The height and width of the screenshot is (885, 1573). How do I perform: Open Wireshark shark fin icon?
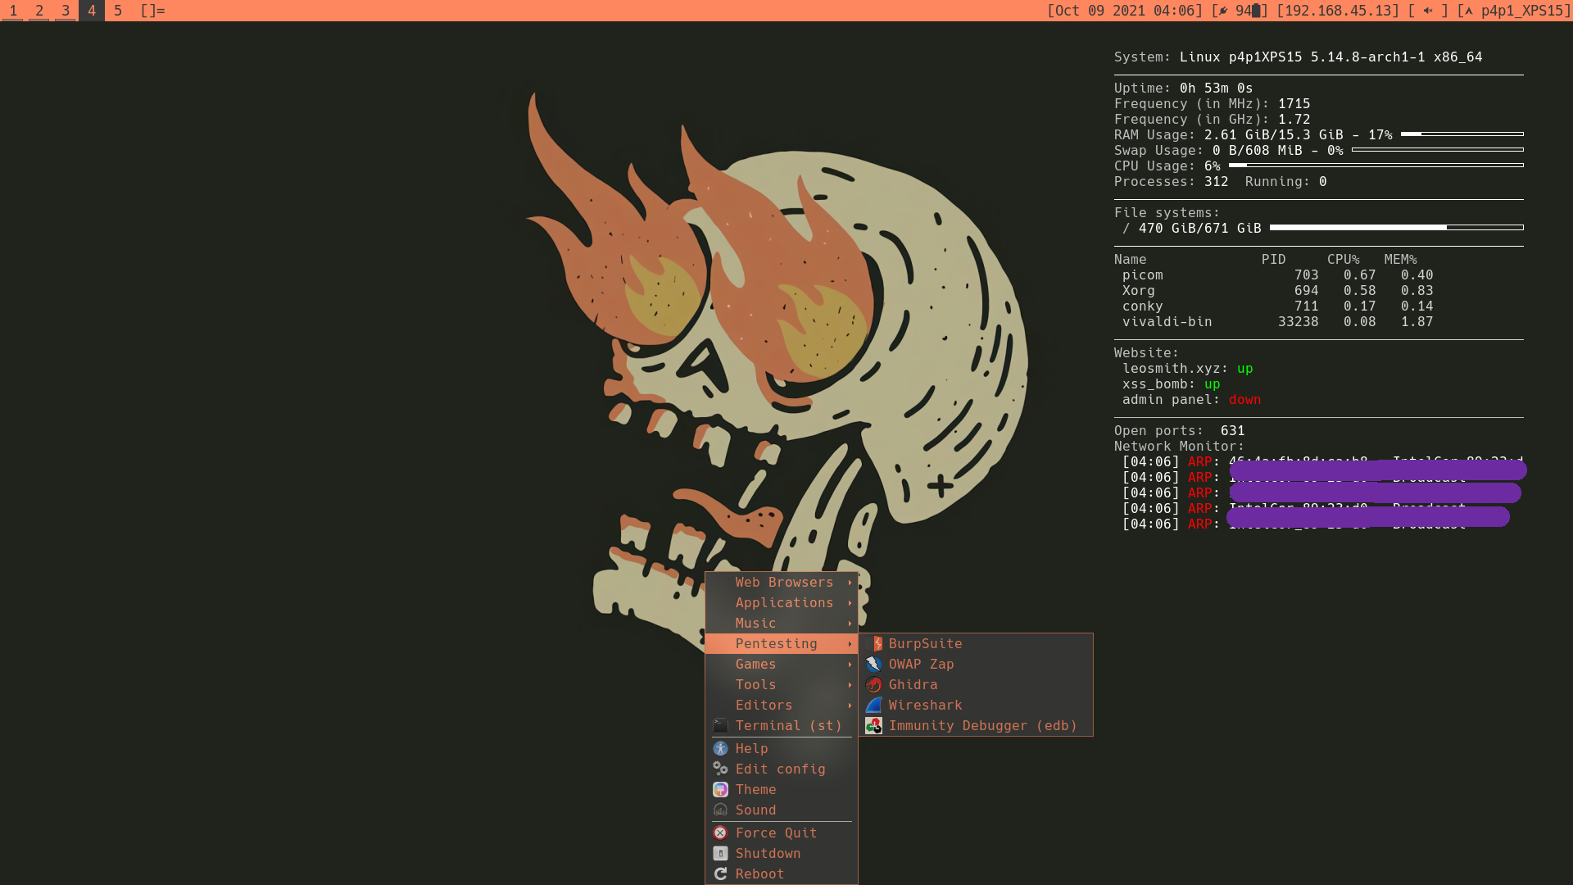[x=874, y=706]
